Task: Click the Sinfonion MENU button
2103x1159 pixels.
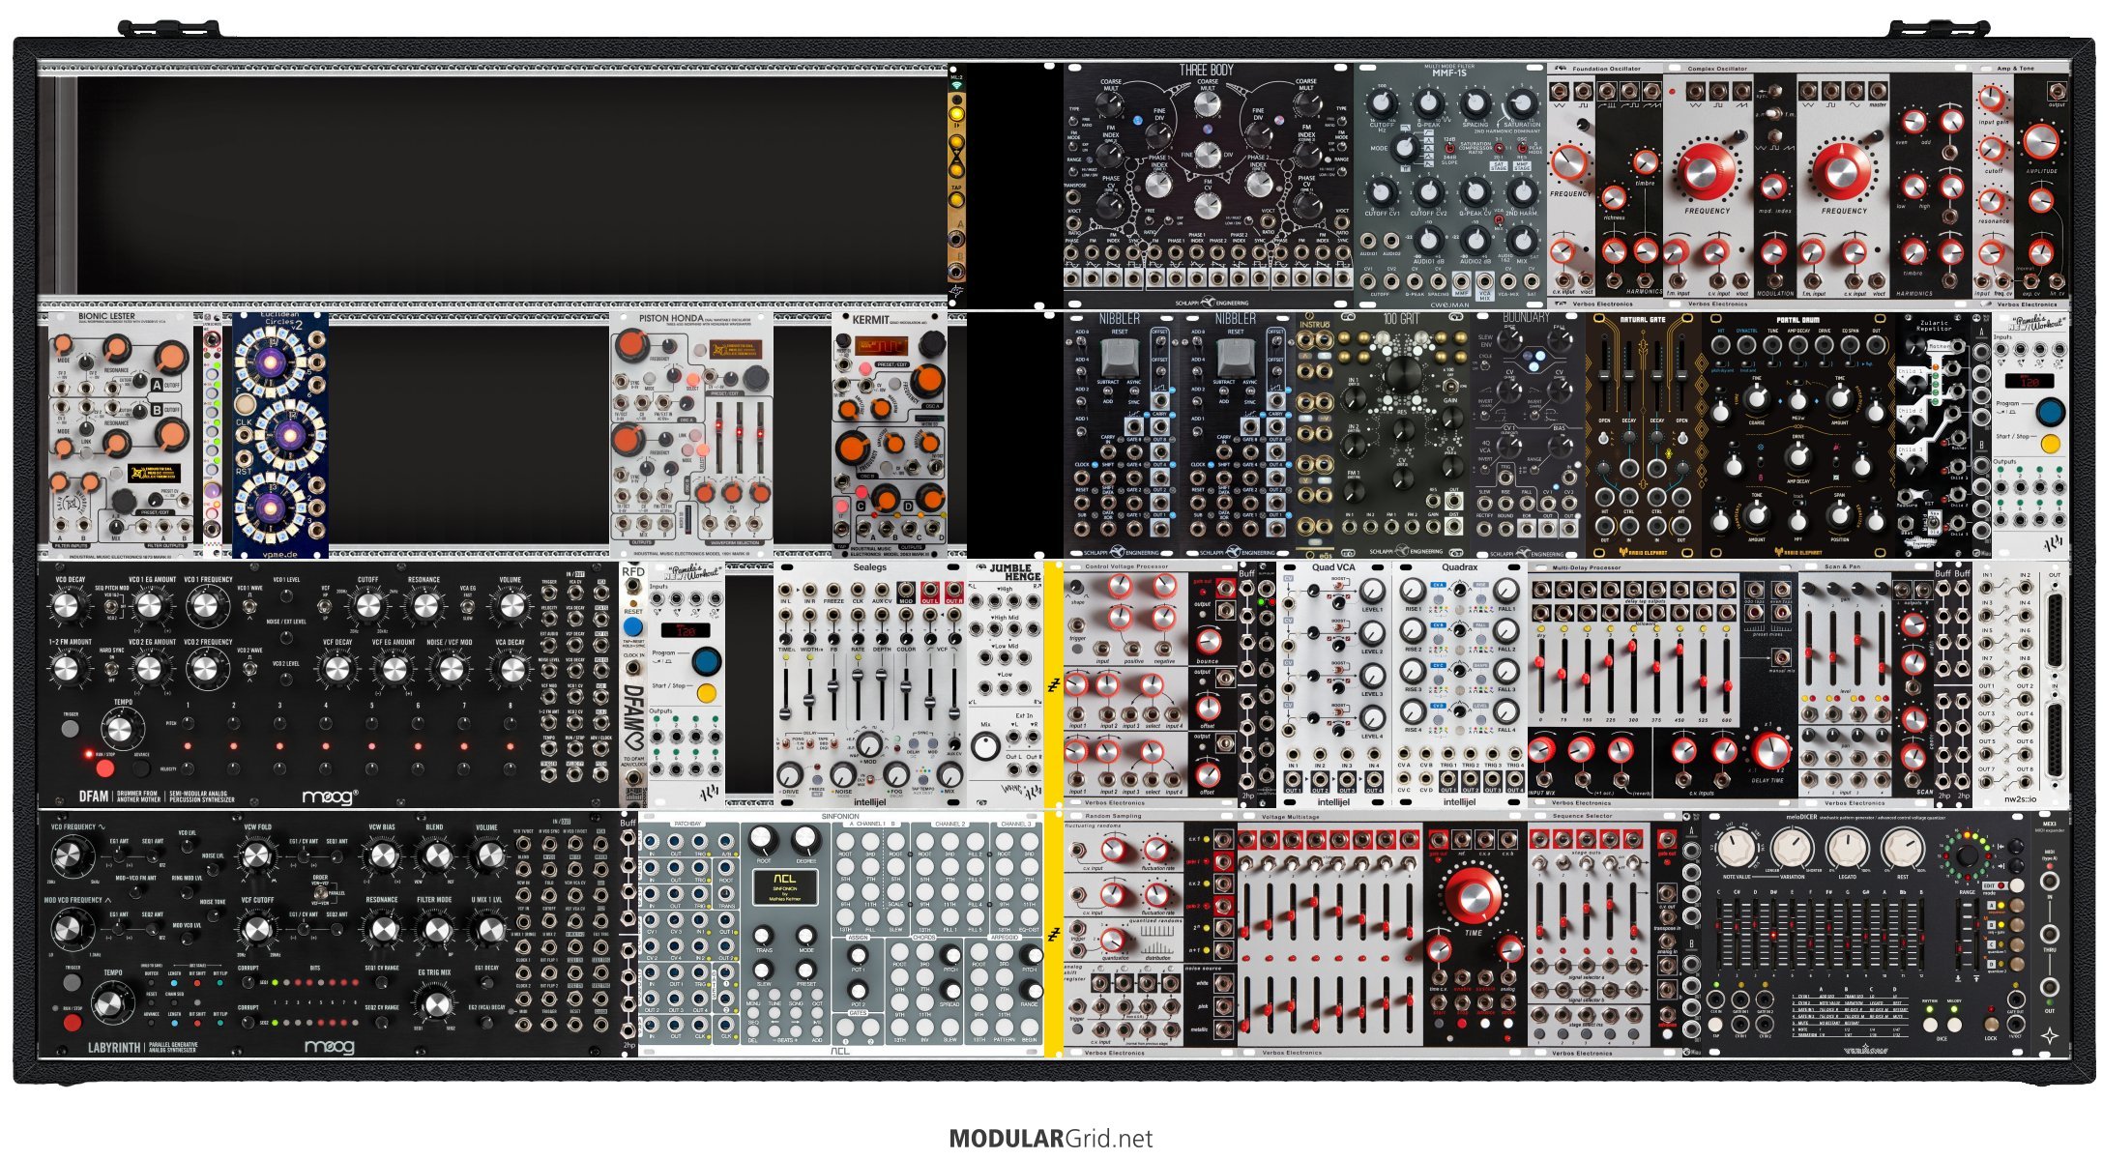Action: point(753,995)
